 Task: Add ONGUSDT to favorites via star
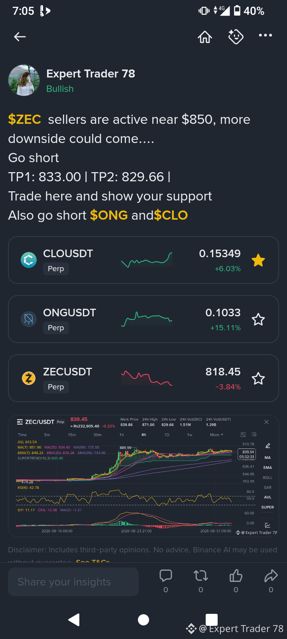point(258,319)
